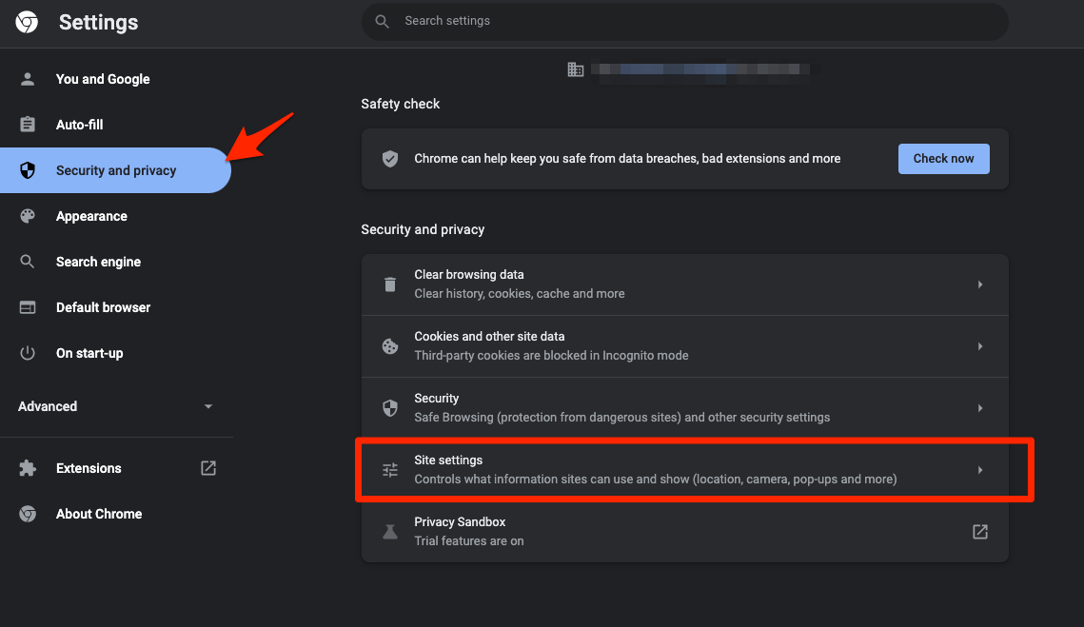
Task: Open Site settings
Action: pyautogui.click(x=684, y=470)
